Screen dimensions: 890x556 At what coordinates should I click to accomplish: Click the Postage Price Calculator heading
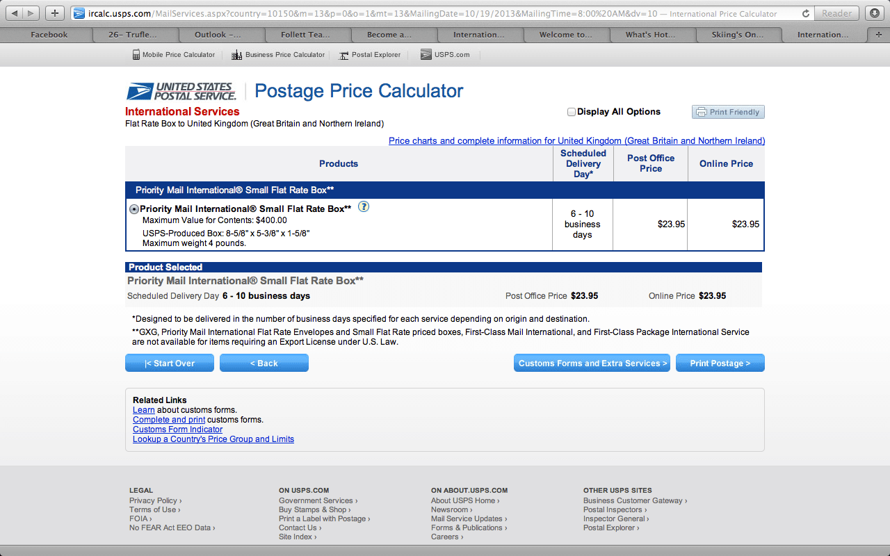click(x=359, y=91)
